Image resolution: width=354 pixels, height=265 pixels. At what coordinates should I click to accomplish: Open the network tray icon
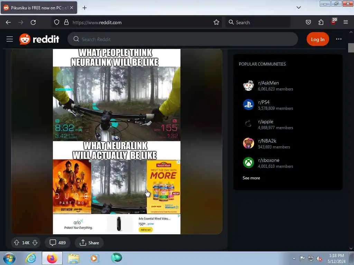(x=311, y=259)
